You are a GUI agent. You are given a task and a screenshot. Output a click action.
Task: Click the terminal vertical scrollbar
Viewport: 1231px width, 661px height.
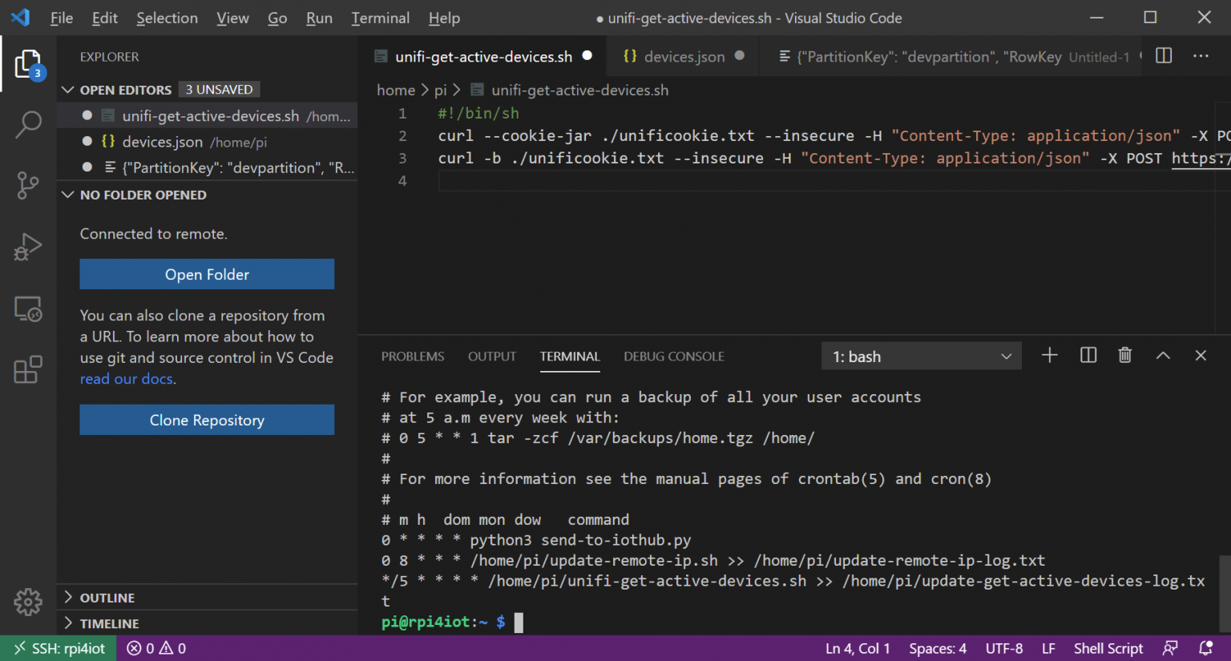(x=1225, y=593)
